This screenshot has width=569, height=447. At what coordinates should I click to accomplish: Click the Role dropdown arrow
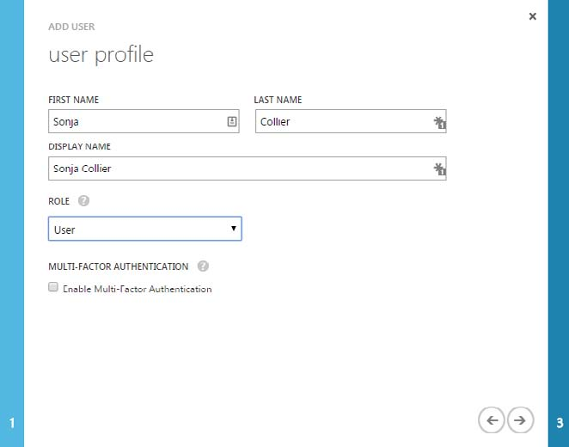[x=233, y=229]
